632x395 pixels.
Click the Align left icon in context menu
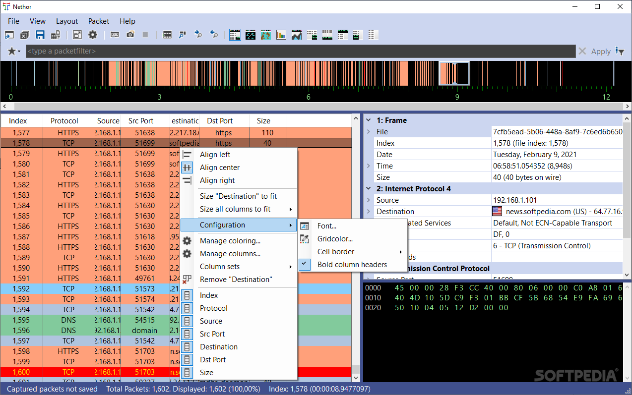coord(187,155)
